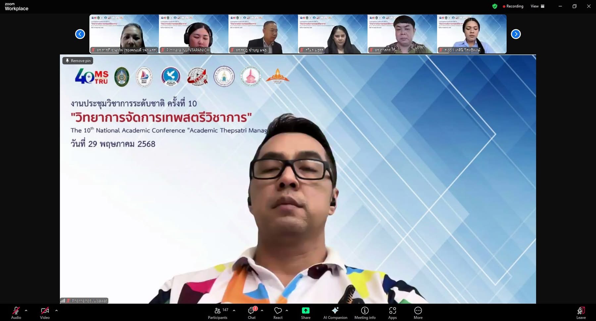596x321 pixels.
Task: Show Meeting info details
Action: [365, 313]
